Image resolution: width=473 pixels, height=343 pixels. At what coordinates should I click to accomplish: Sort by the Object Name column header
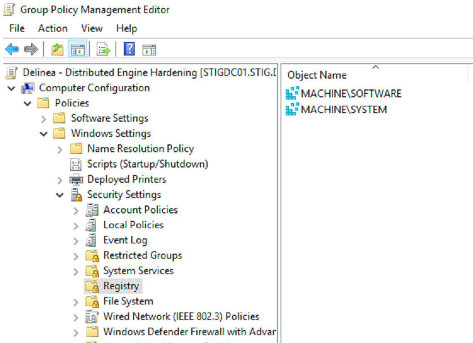[x=317, y=75]
